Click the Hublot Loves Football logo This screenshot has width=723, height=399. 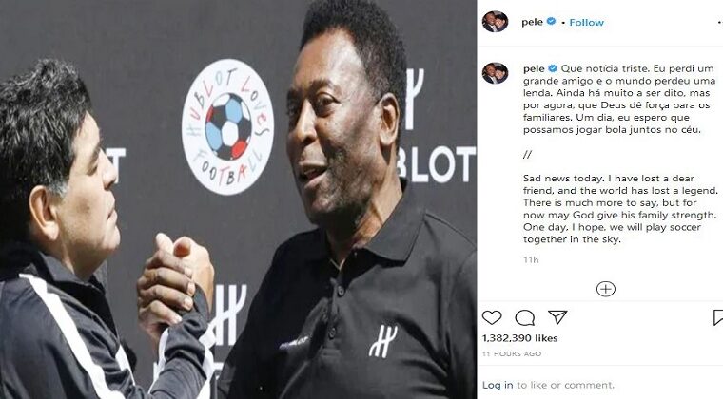pos(227,126)
